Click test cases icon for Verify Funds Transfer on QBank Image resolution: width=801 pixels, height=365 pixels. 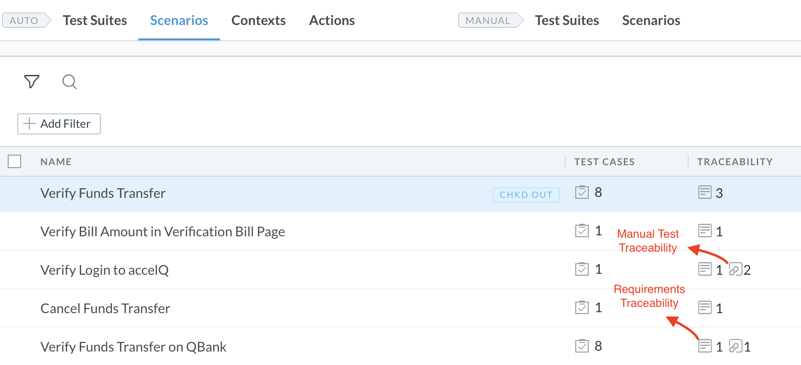click(x=582, y=346)
